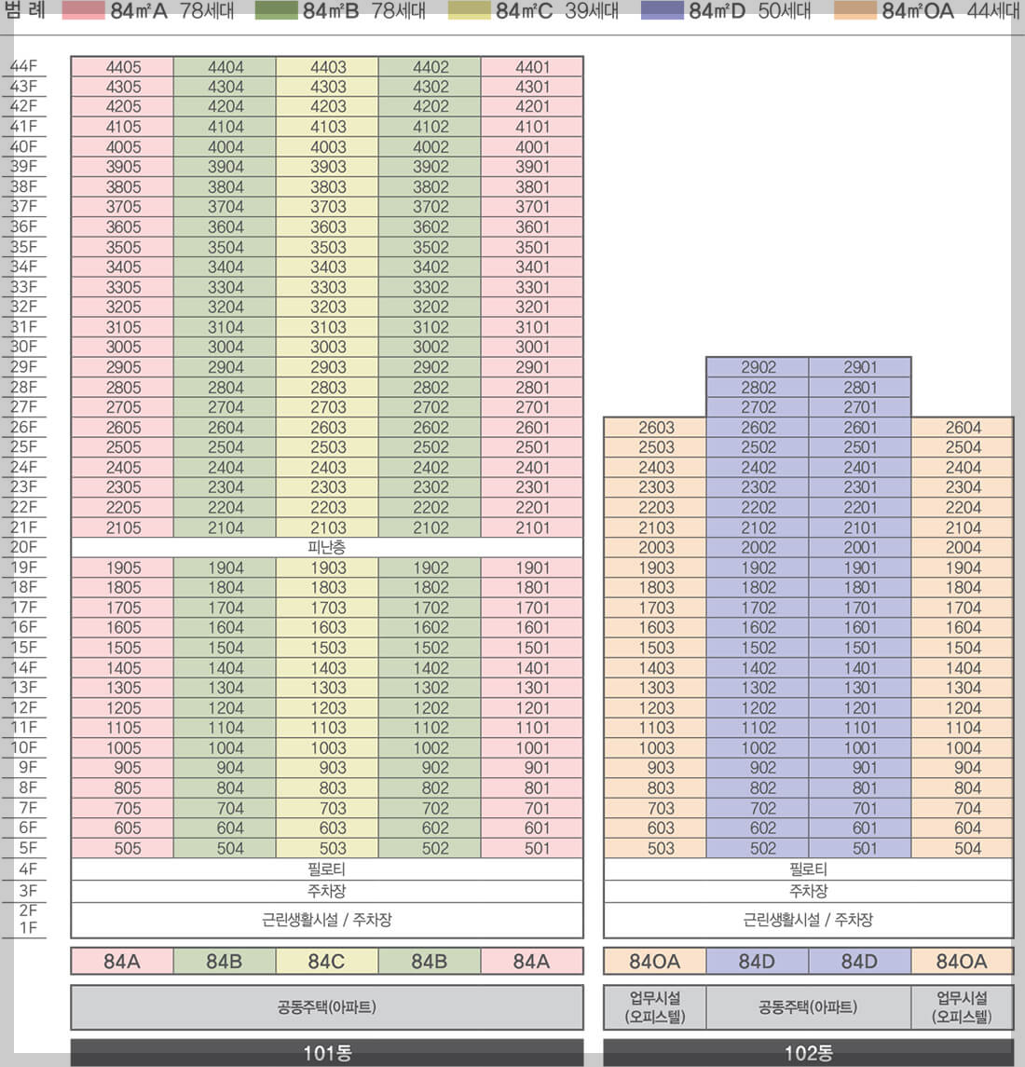1025x1067 pixels.
Task: Pick unit 3904 in the chart
Action: pyautogui.click(x=225, y=167)
